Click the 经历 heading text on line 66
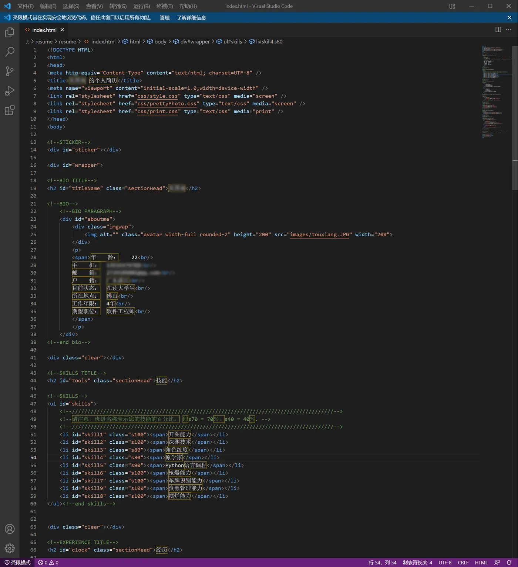 point(162,550)
